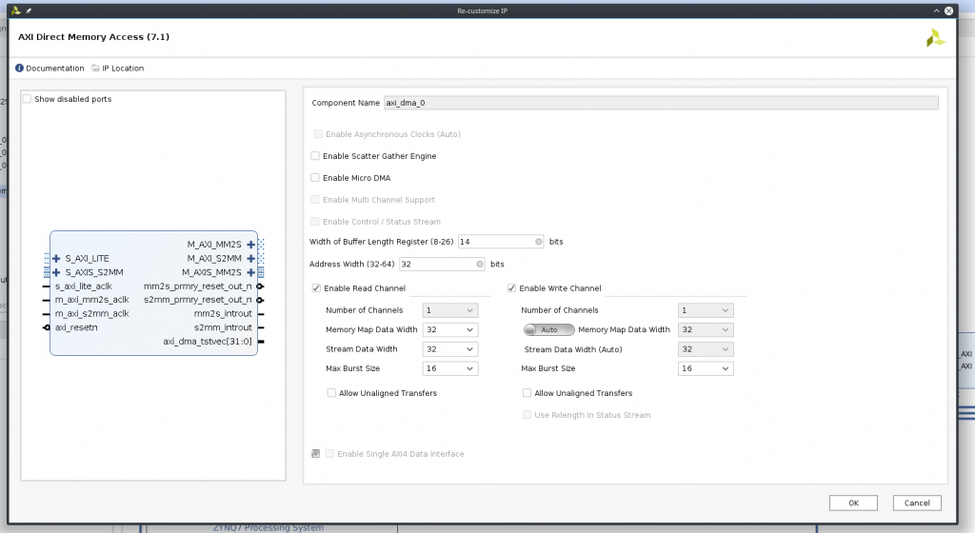Click the Cancel button
This screenshot has height=533, width=975.
[917, 503]
